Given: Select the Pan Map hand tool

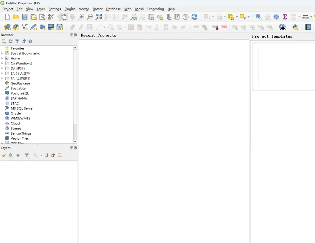Looking at the screenshot, I should [64, 17].
